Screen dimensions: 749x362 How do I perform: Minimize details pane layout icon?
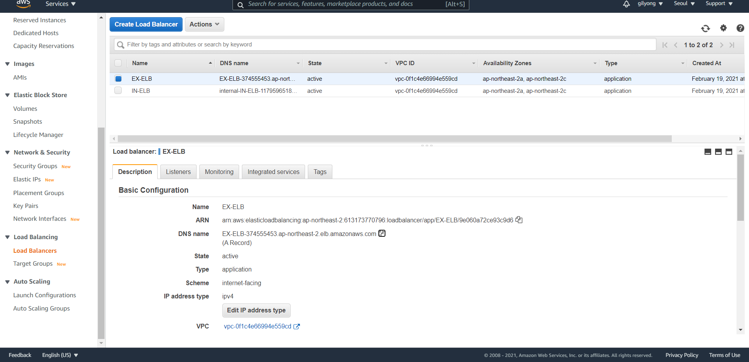[x=708, y=152]
